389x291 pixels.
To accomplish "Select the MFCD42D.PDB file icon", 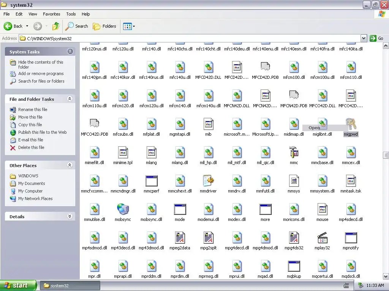I will (x=265, y=66).
